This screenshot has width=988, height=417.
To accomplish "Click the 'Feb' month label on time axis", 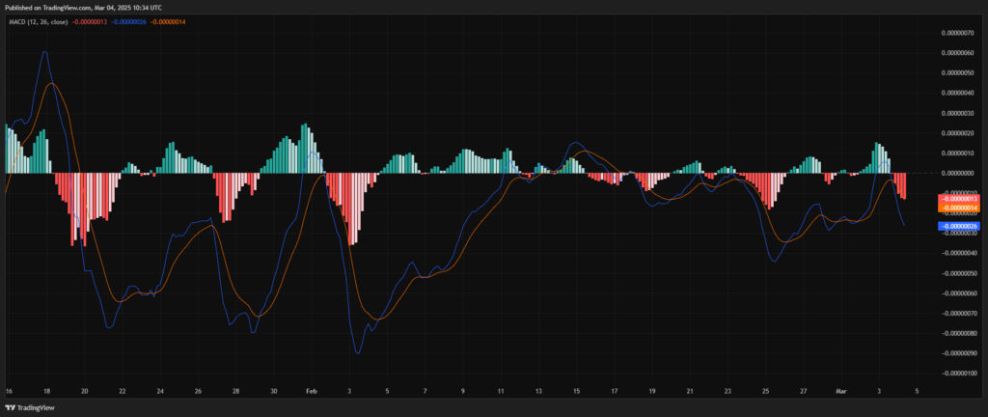I will (312, 391).
